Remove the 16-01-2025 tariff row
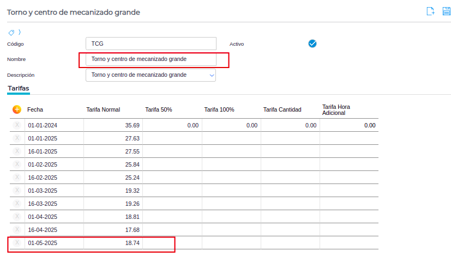This screenshot has height=263, width=451. (x=17, y=151)
